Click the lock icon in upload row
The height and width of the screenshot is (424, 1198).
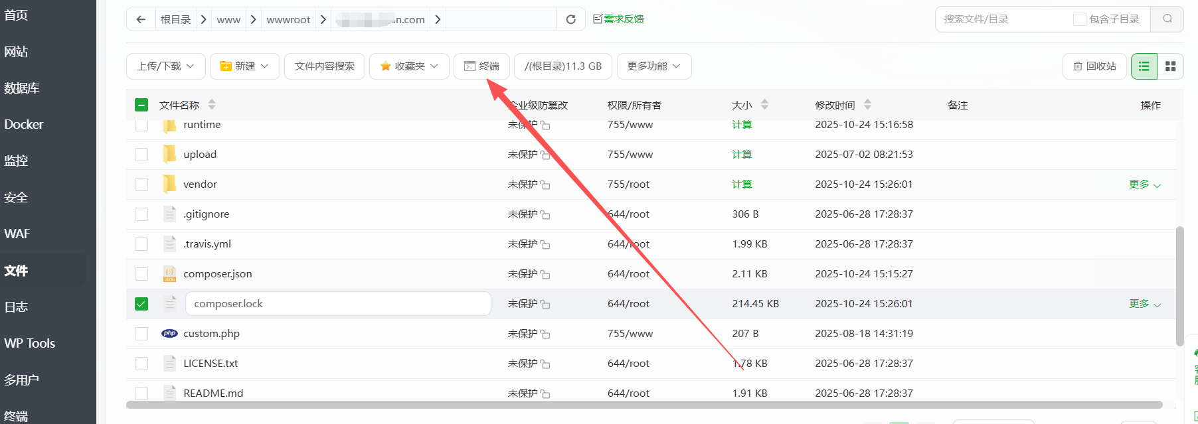(545, 155)
